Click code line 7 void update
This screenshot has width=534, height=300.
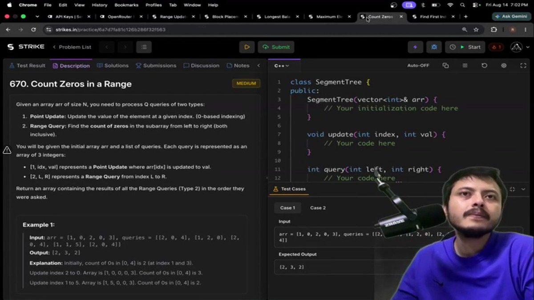coord(376,134)
